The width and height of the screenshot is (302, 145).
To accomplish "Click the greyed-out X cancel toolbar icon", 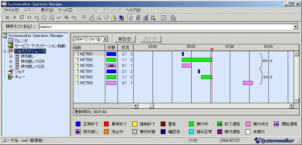I will point(7,18).
